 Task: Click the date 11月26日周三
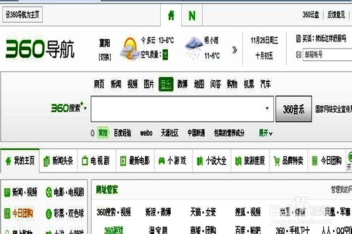click(264, 40)
